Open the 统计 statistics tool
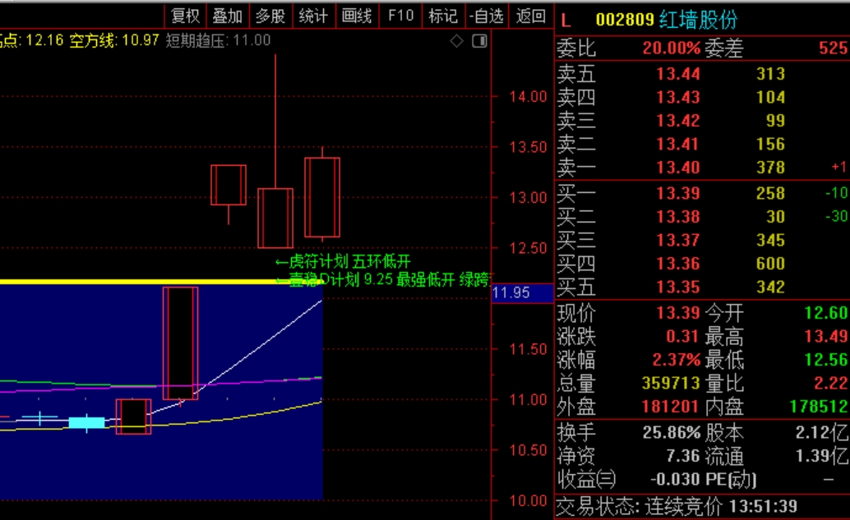 coord(313,16)
